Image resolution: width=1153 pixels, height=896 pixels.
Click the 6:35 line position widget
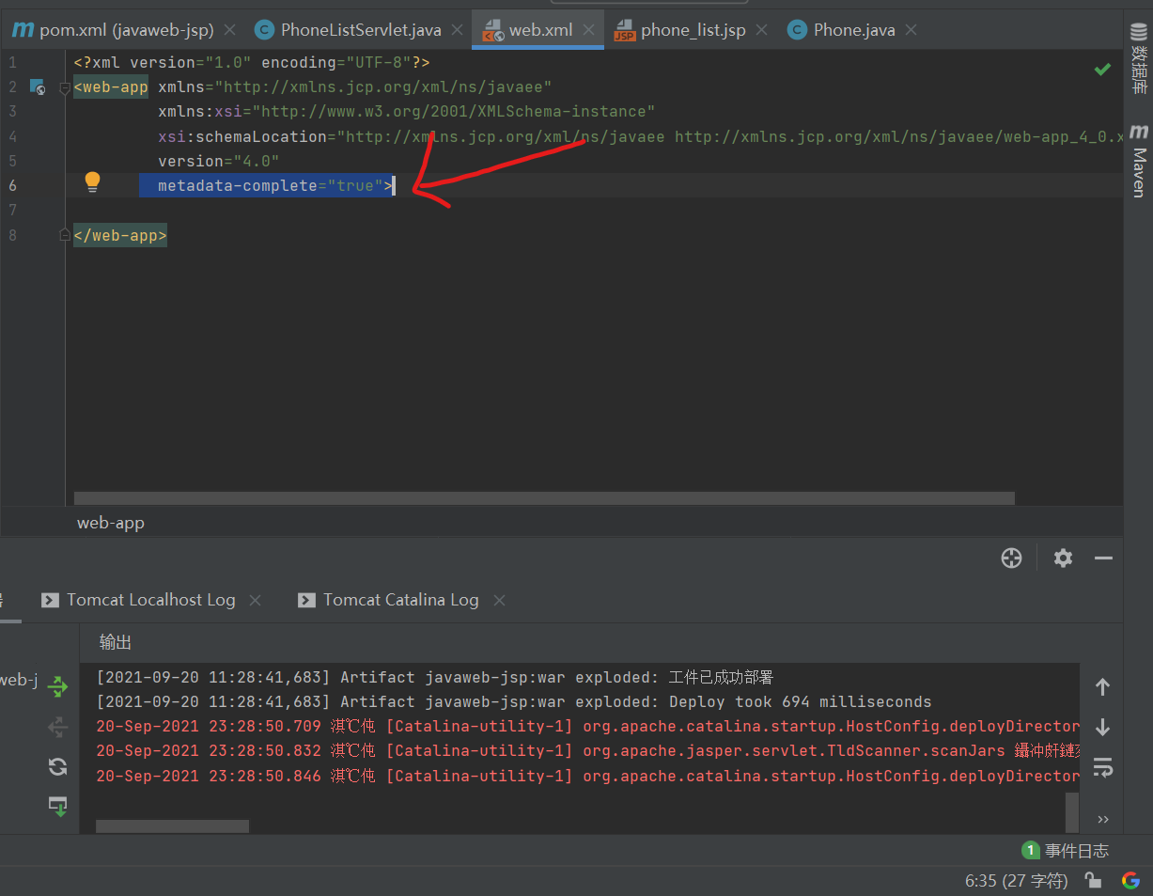[1016, 880]
